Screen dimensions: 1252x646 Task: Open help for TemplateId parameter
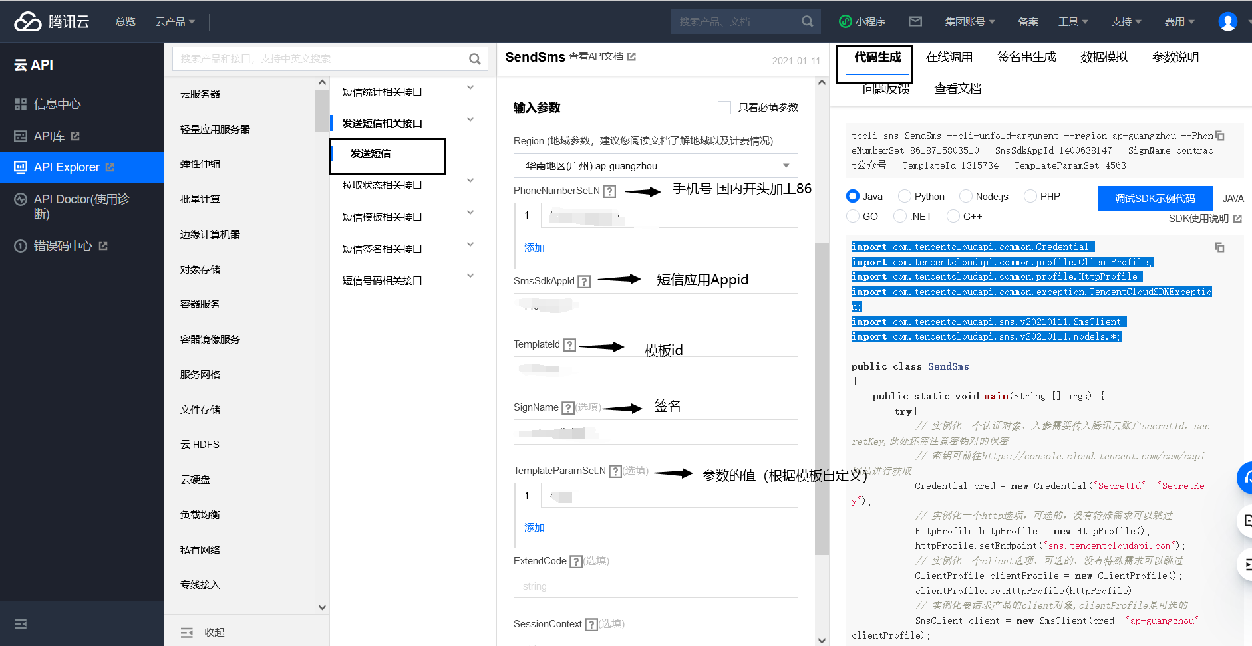click(569, 345)
